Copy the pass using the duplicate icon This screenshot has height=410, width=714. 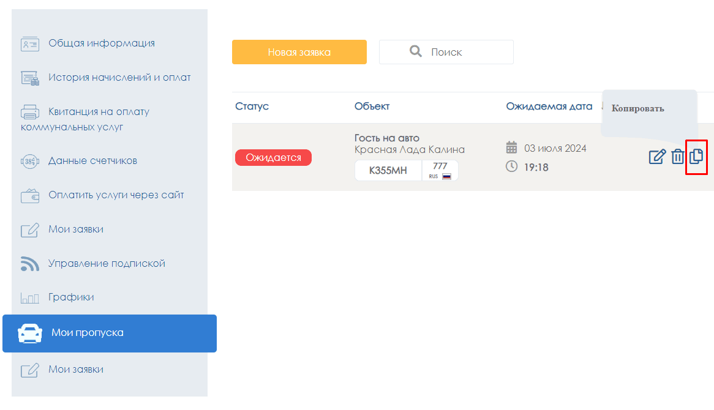(x=696, y=157)
